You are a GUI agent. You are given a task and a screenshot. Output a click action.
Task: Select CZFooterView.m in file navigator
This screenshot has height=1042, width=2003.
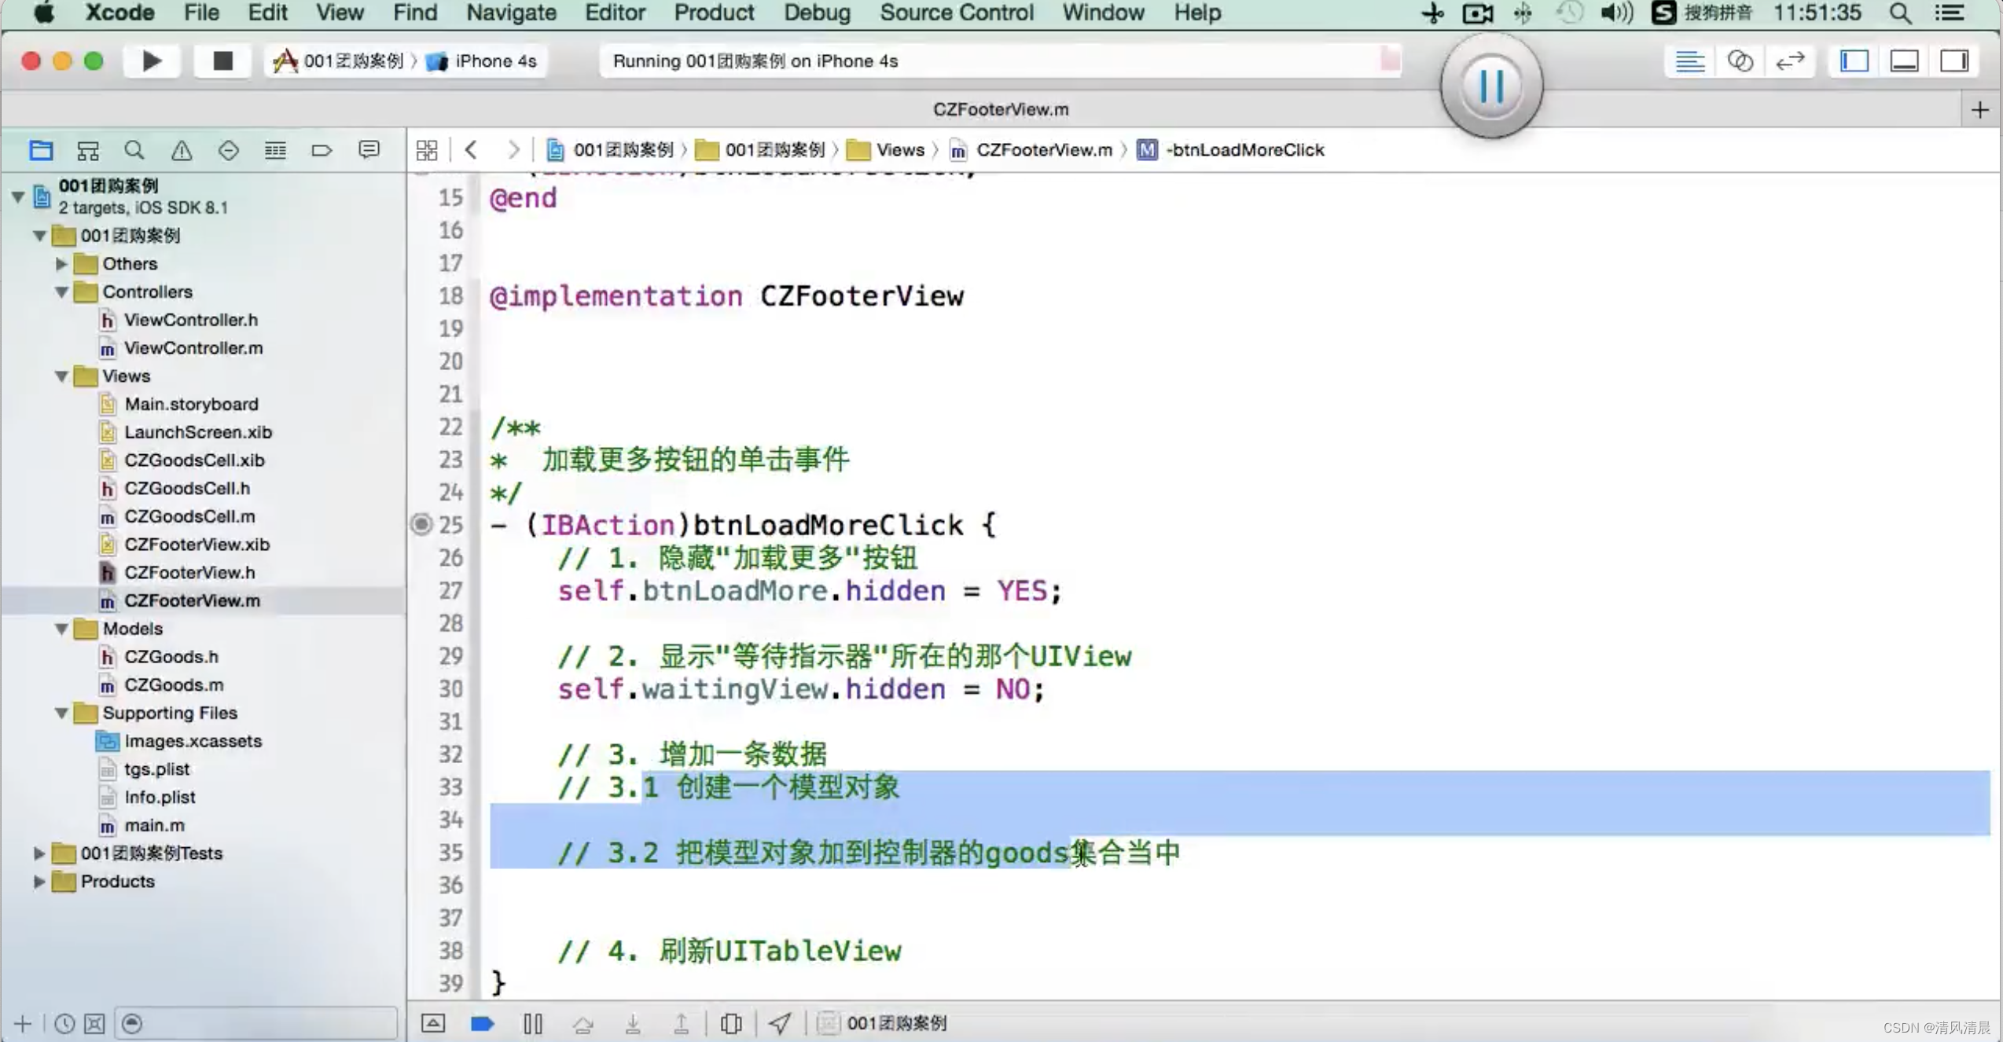pos(192,600)
